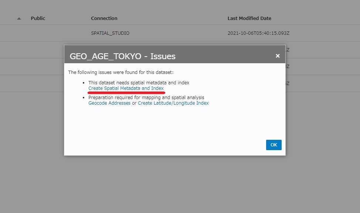Click the word 'or' between the two links
The image size is (360, 213).
[x=134, y=103]
